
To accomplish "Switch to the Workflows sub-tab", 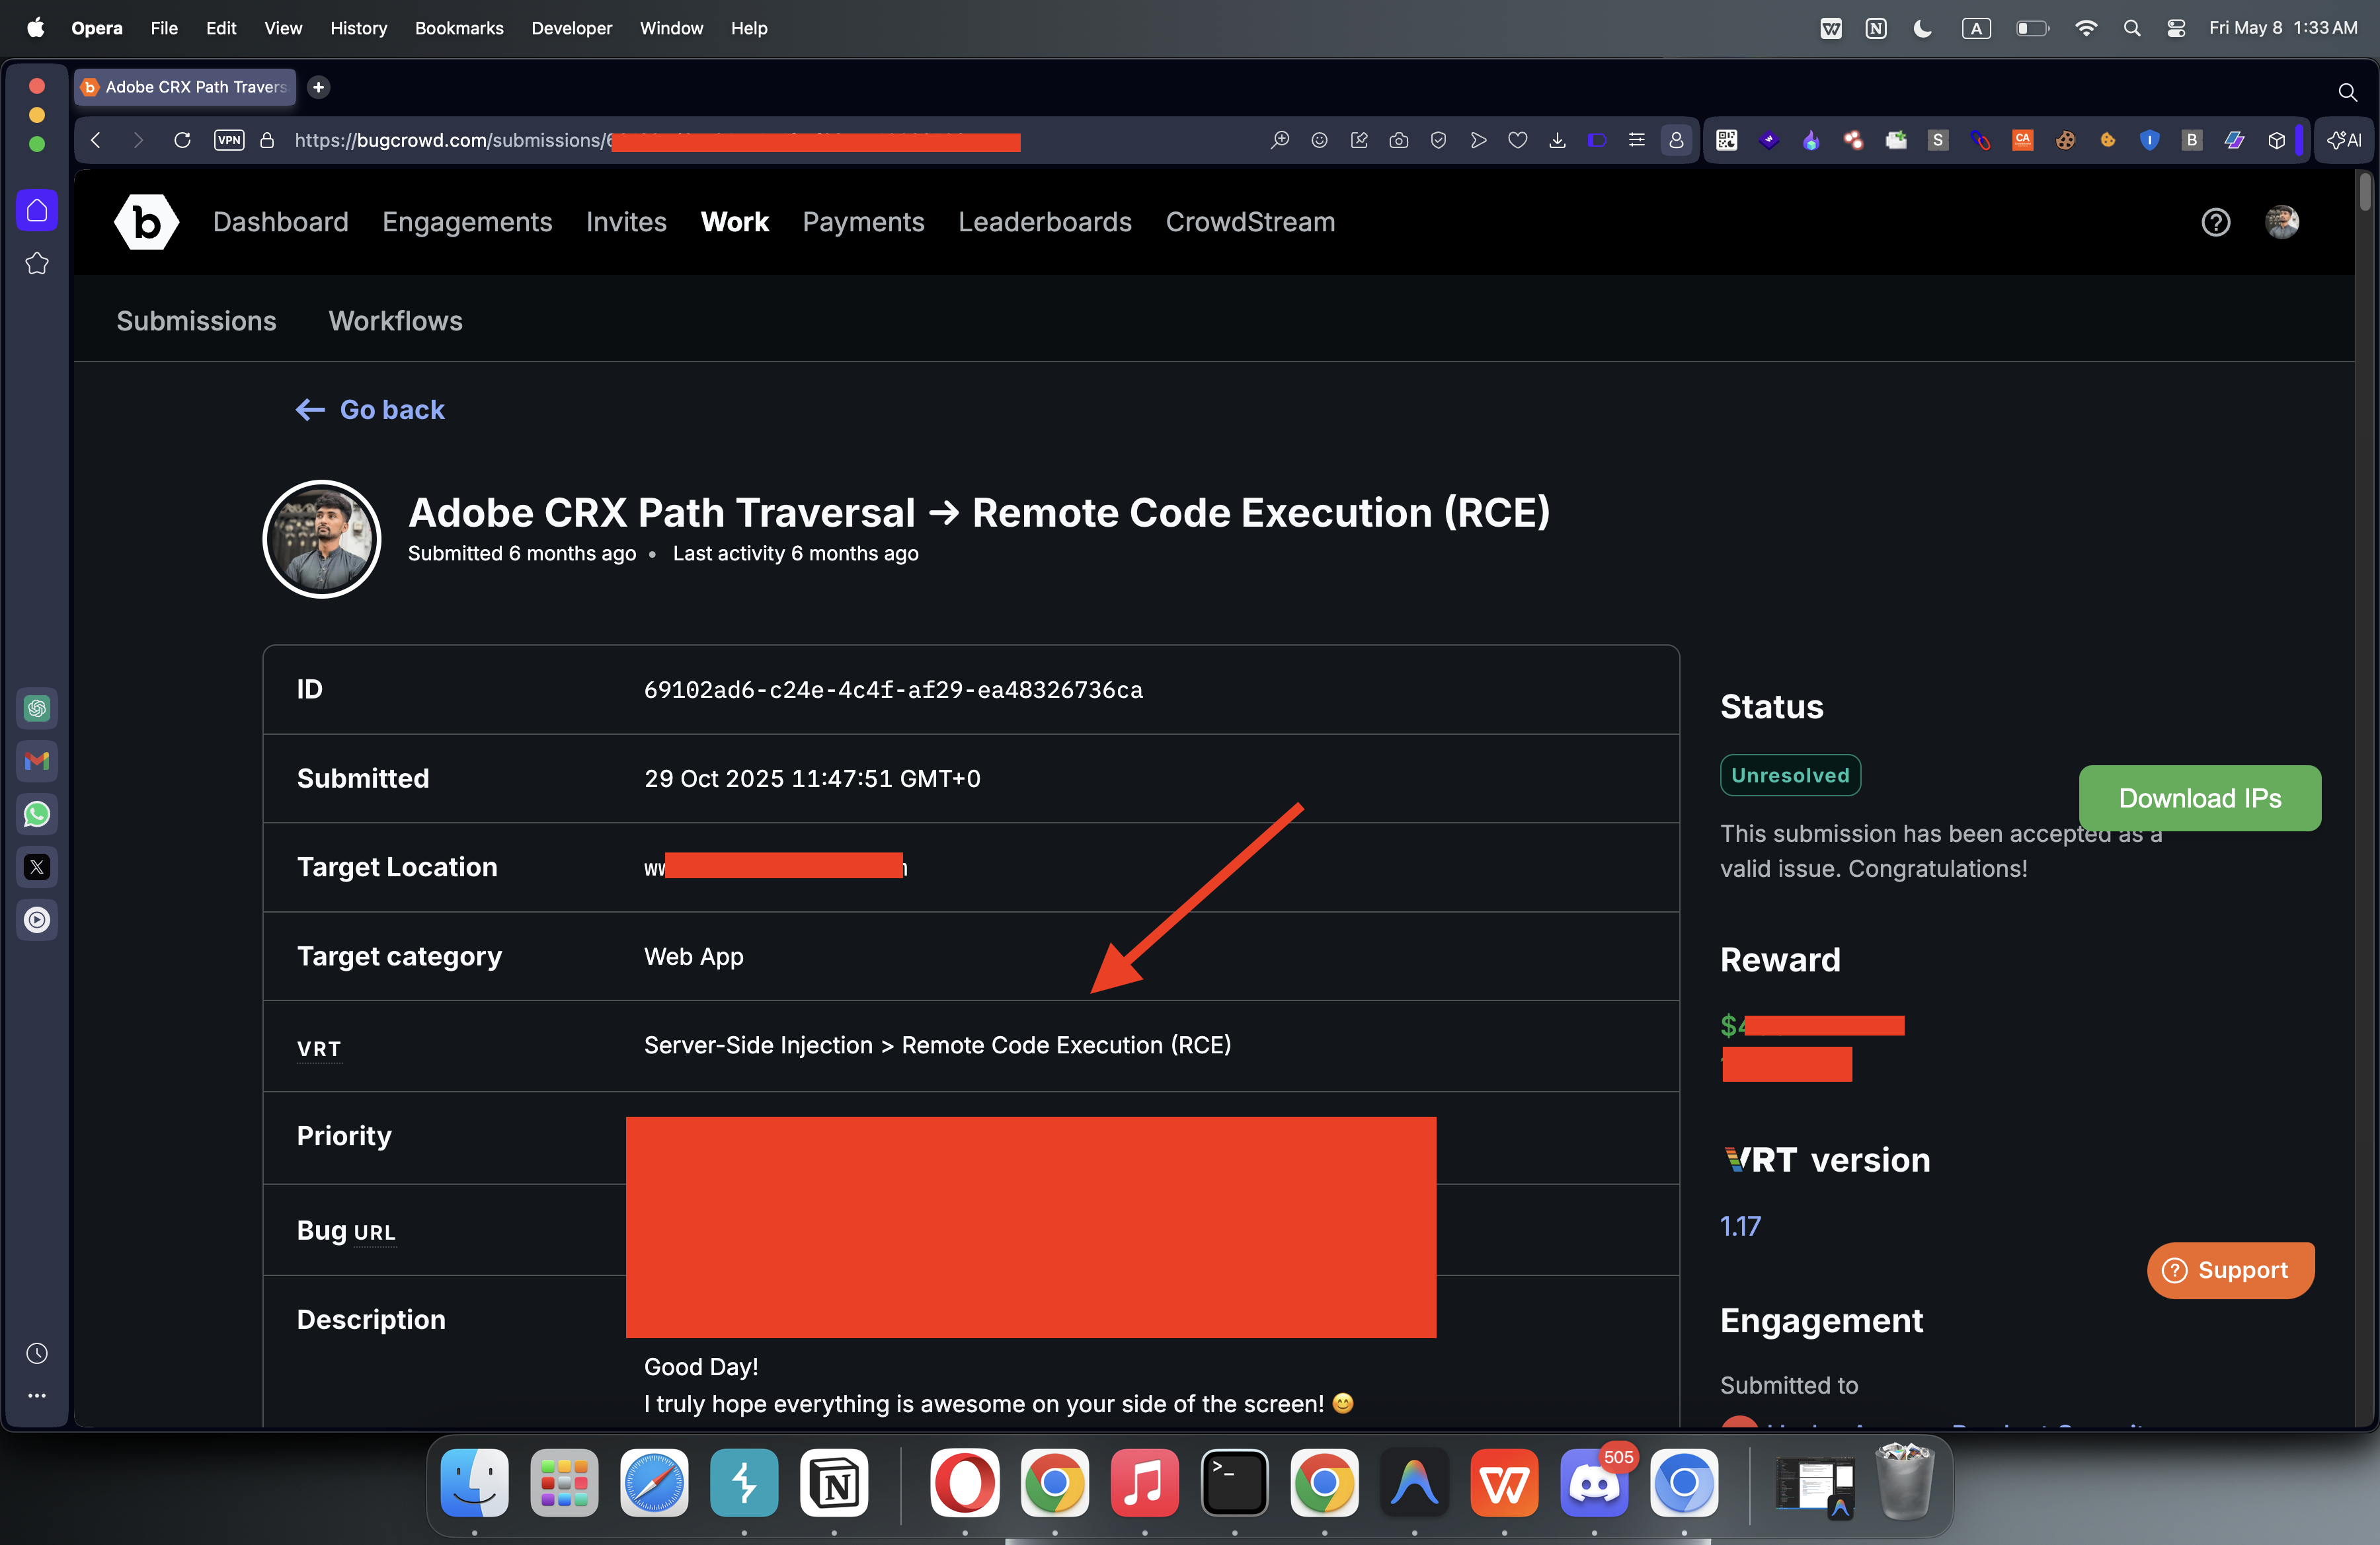I will tap(395, 320).
